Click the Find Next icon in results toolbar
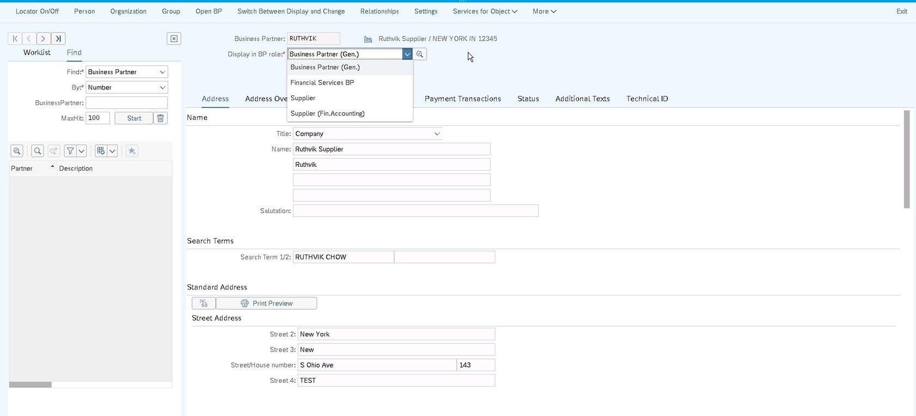916x416 pixels. [x=53, y=151]
